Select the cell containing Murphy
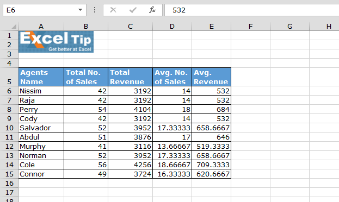 [x=41, y=146]
